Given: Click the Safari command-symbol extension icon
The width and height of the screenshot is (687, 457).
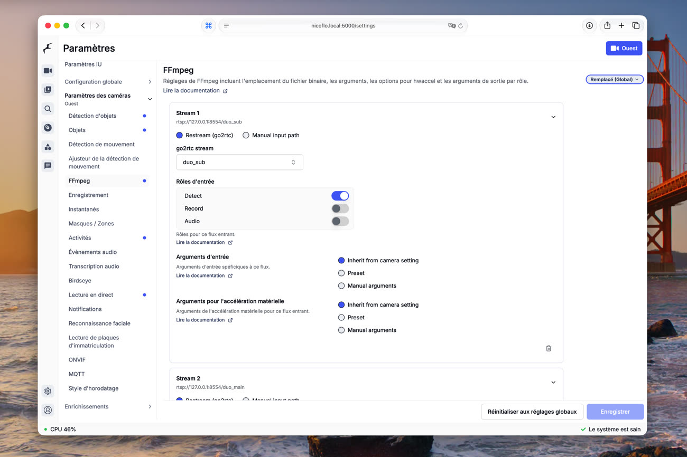Looking at the screenshot, I should 209,25.
